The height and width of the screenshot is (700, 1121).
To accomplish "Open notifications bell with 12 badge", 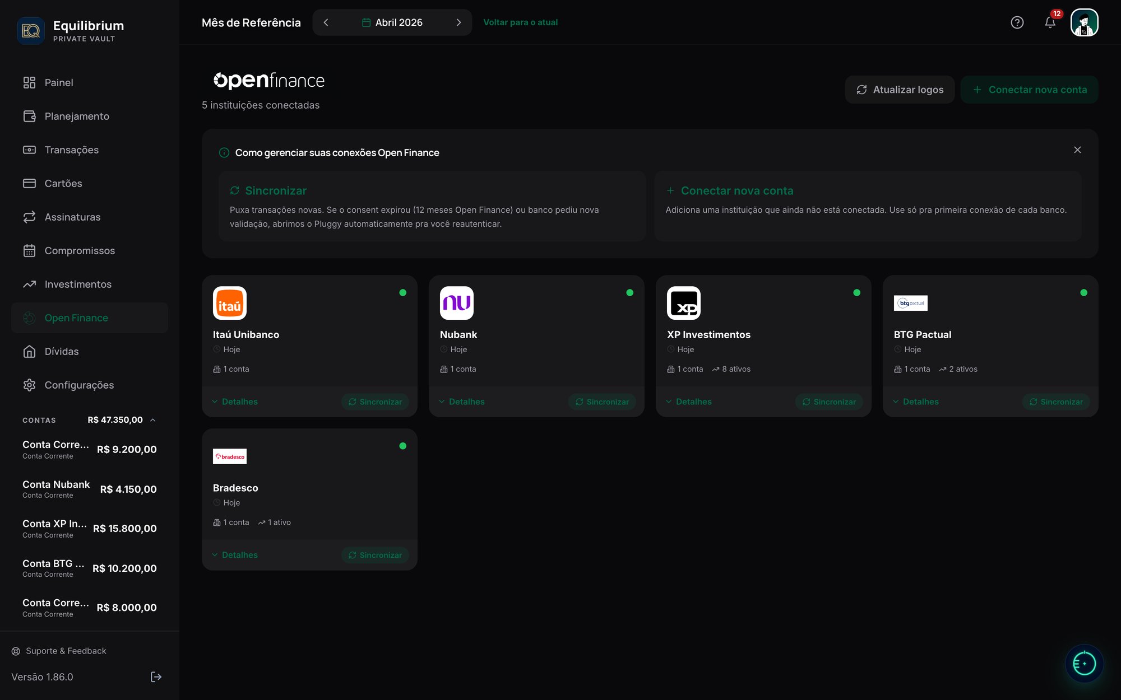I will [x=1050, y=22].
